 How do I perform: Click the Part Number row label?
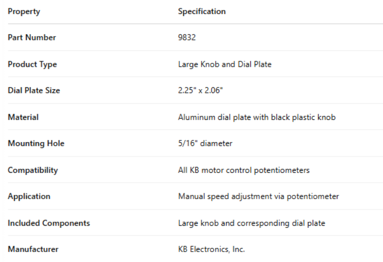point(31,38)
